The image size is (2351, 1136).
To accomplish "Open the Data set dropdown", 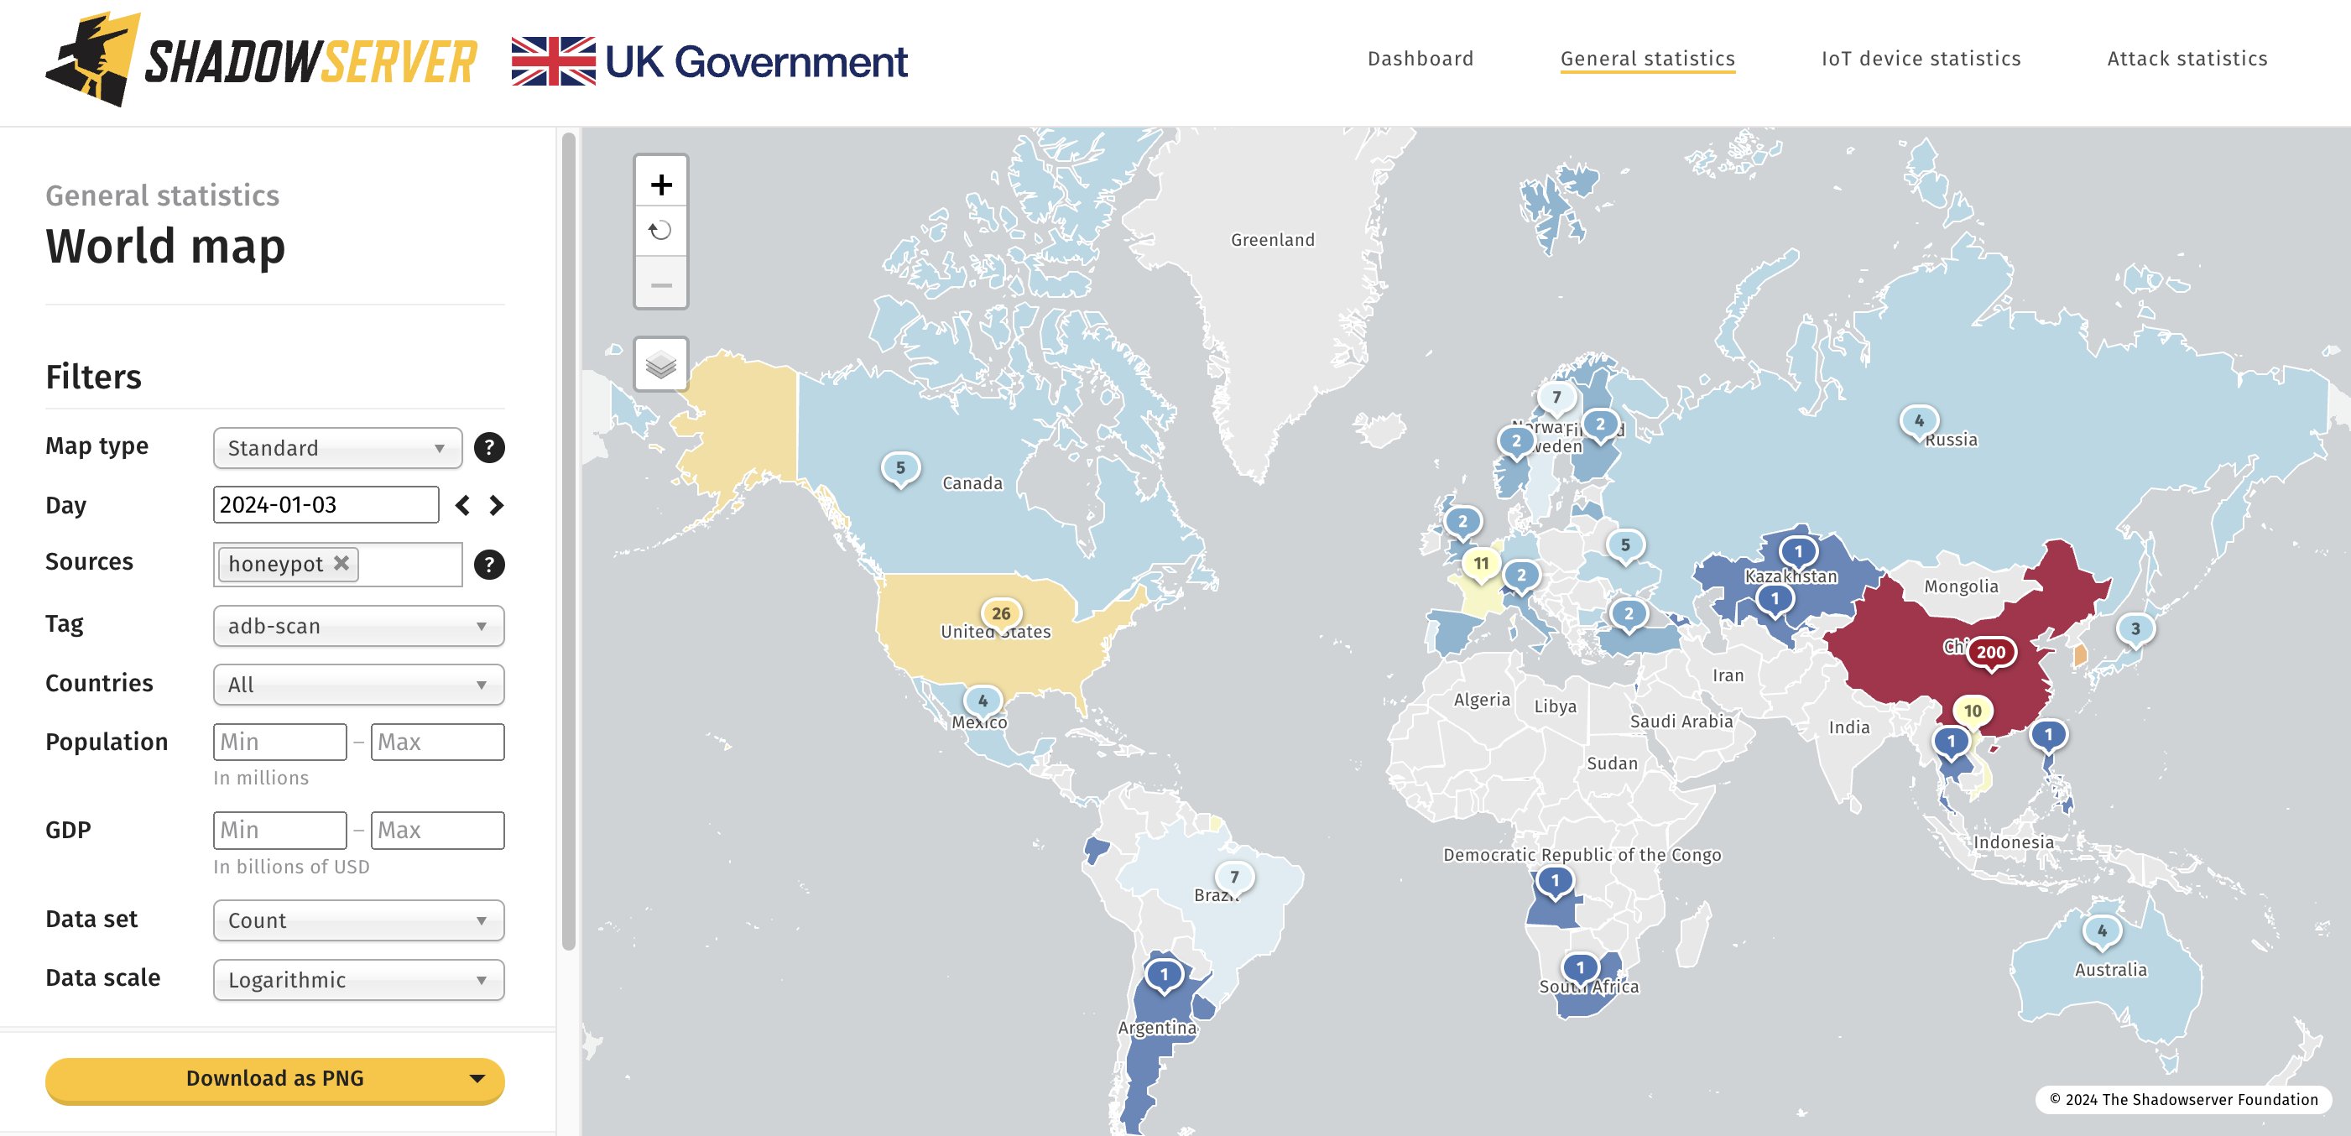I will pos(358,920).
